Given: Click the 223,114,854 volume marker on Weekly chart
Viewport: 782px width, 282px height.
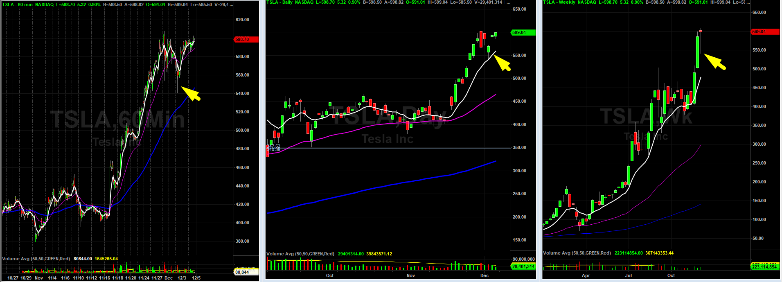Looking at the screenshot, I should tap(764, 267).
